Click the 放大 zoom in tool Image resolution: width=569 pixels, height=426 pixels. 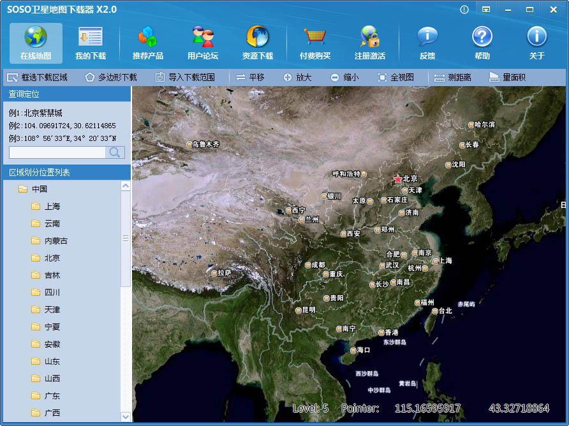click(x=297, y=77)
